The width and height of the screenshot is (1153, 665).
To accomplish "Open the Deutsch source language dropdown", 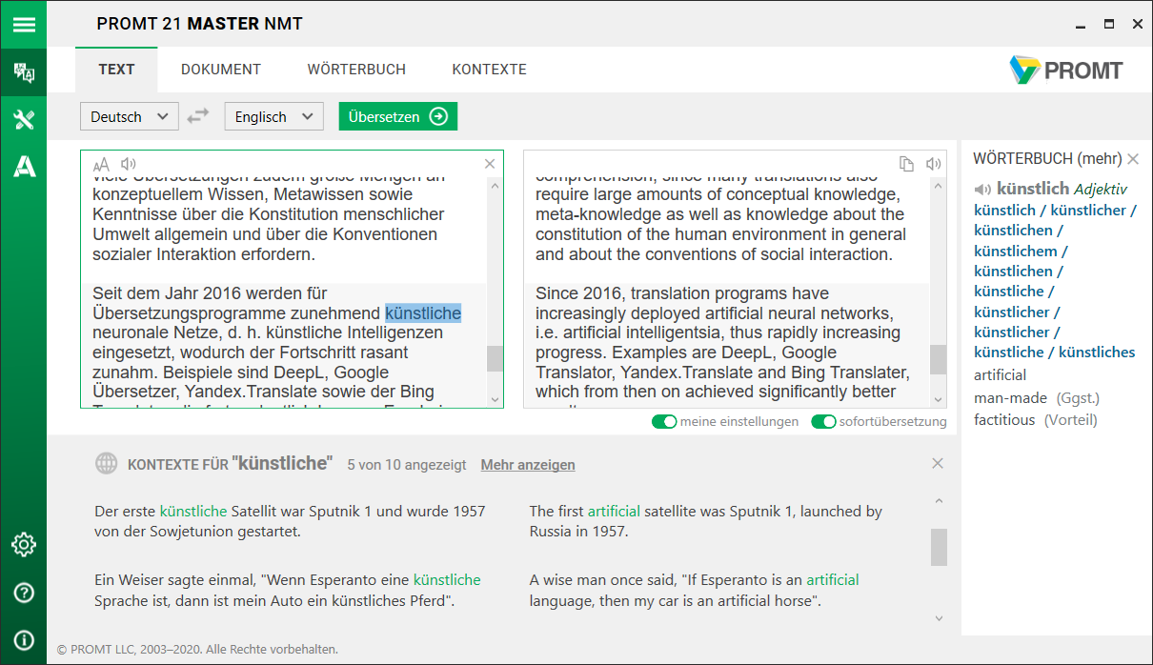I will coord(129,116).
